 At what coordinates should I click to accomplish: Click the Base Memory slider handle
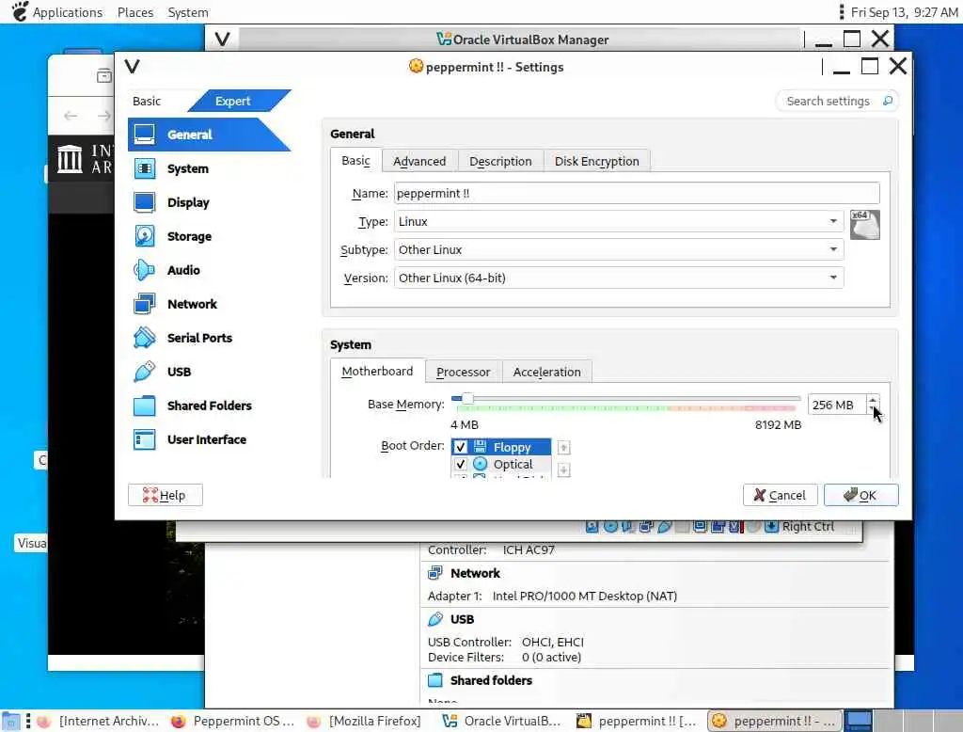(467, 399)
